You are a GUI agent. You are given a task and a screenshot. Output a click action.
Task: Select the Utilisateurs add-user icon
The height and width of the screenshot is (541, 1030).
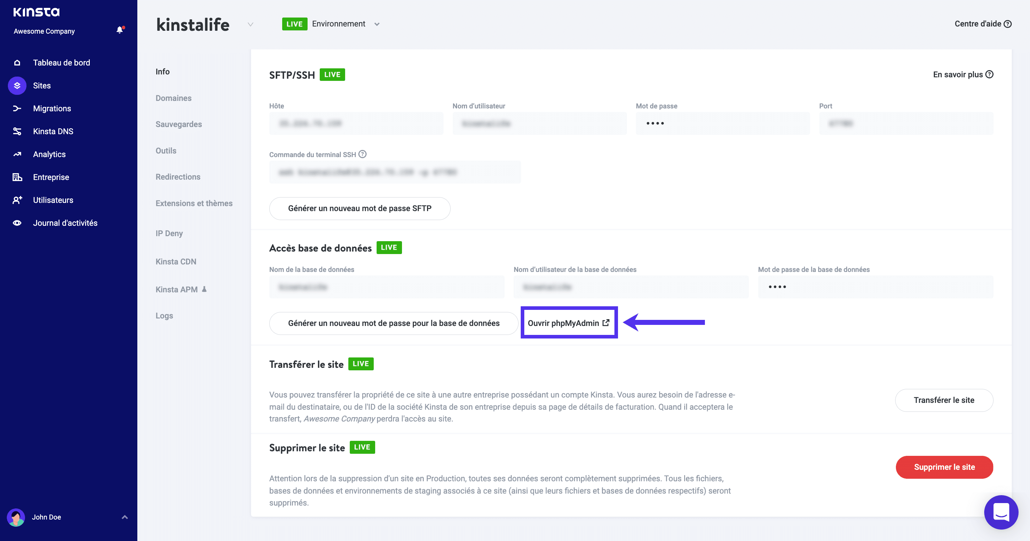(17, 200)
